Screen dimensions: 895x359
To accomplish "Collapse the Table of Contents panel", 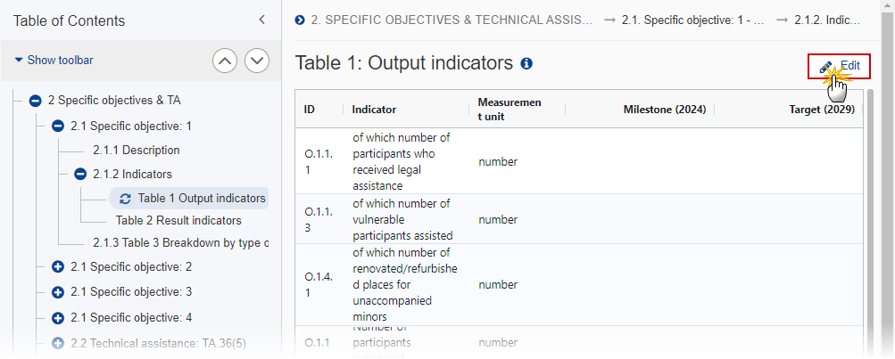I will (262, 20).
